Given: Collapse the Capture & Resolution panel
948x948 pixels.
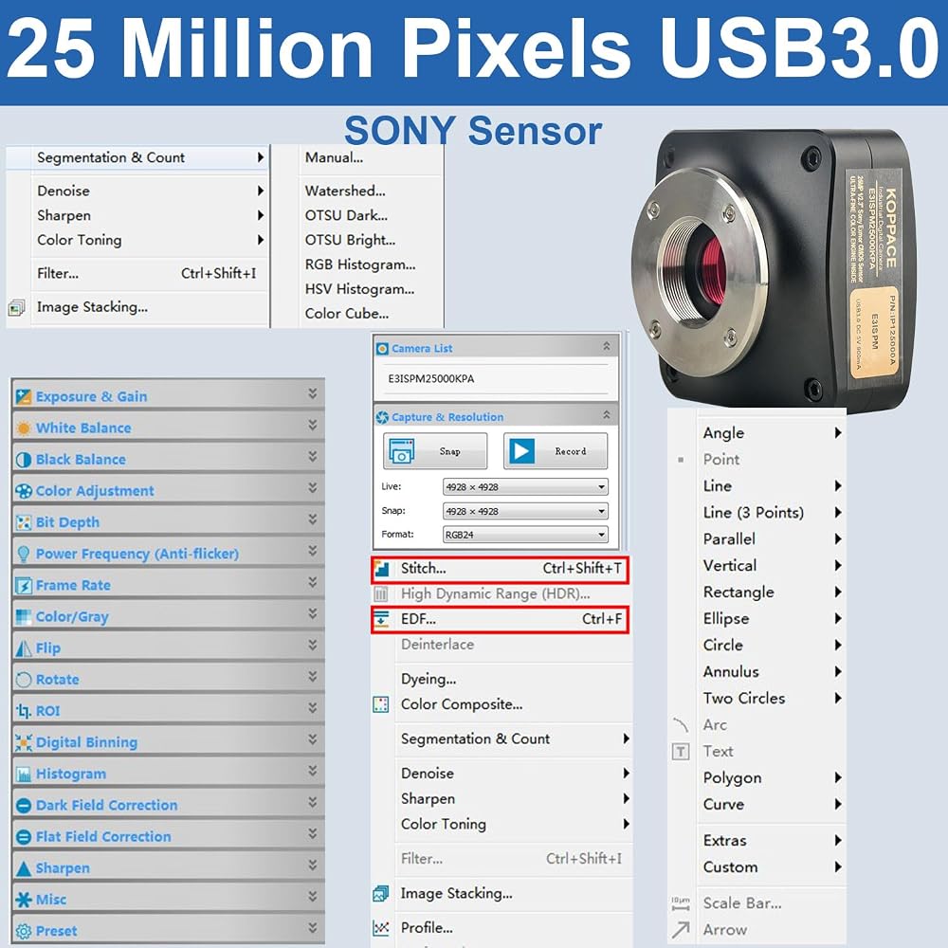Looking at the screenshot, I should pyautogui.click(x=607, y=415).
